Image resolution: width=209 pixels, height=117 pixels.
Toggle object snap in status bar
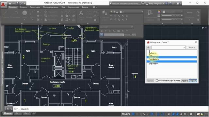(163, 114)
